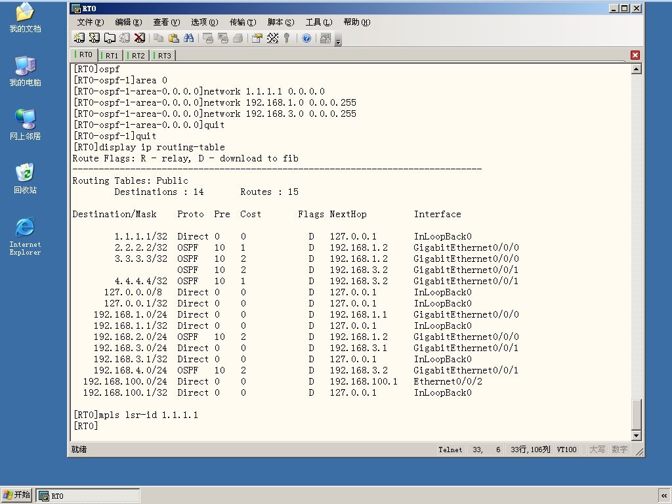Click the 'Destinations : 14' text
The image size is (672, 504).
click(x=159, y=192)
